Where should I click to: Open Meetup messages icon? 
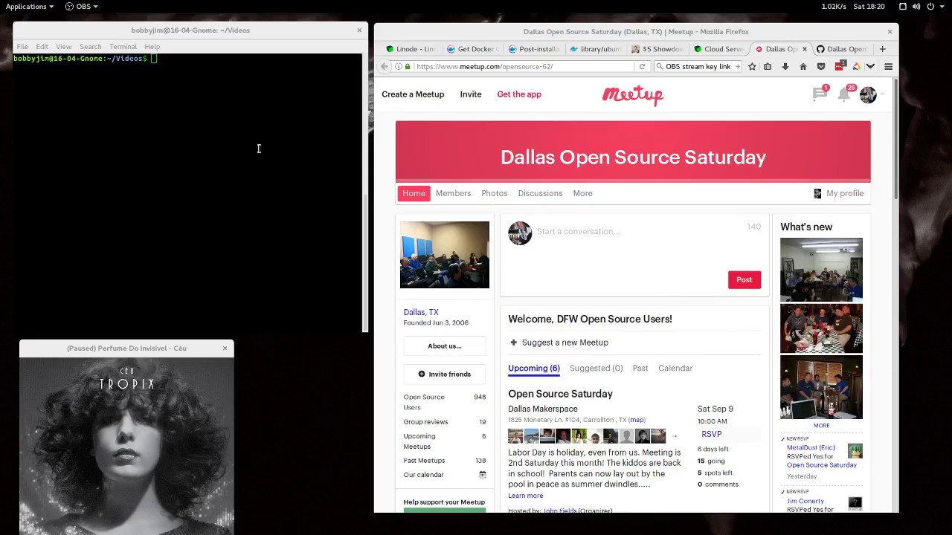820,94
